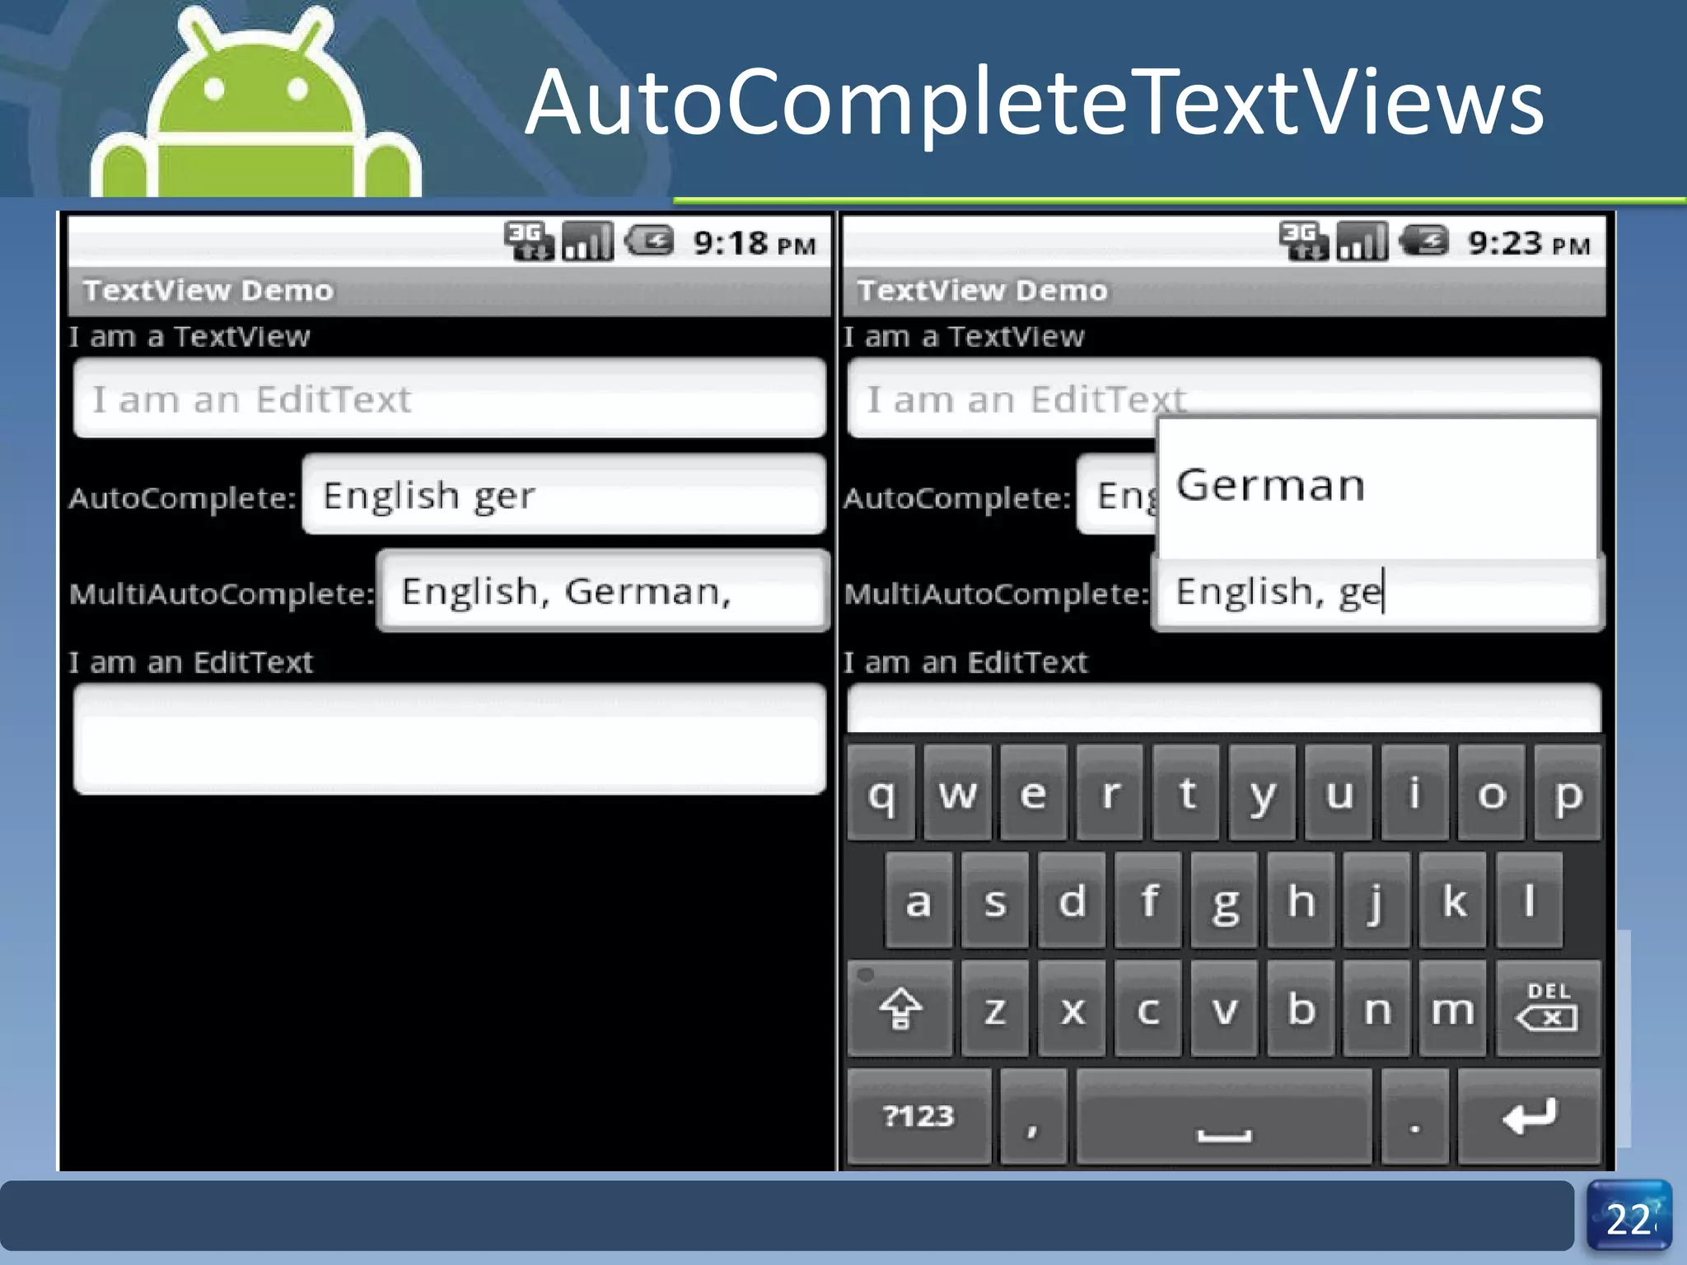Switch keyboard to ?123 symbols
The width and height of the screenshot is (1687, 1265).
coord(918,1116)
